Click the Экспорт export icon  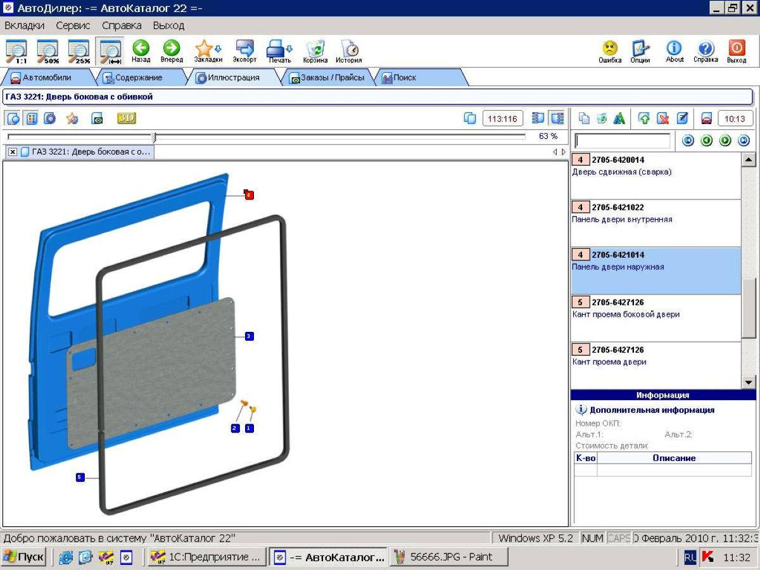tap(244, 51)
